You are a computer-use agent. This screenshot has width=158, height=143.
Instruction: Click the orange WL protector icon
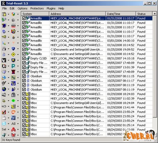tap(13, 112)
